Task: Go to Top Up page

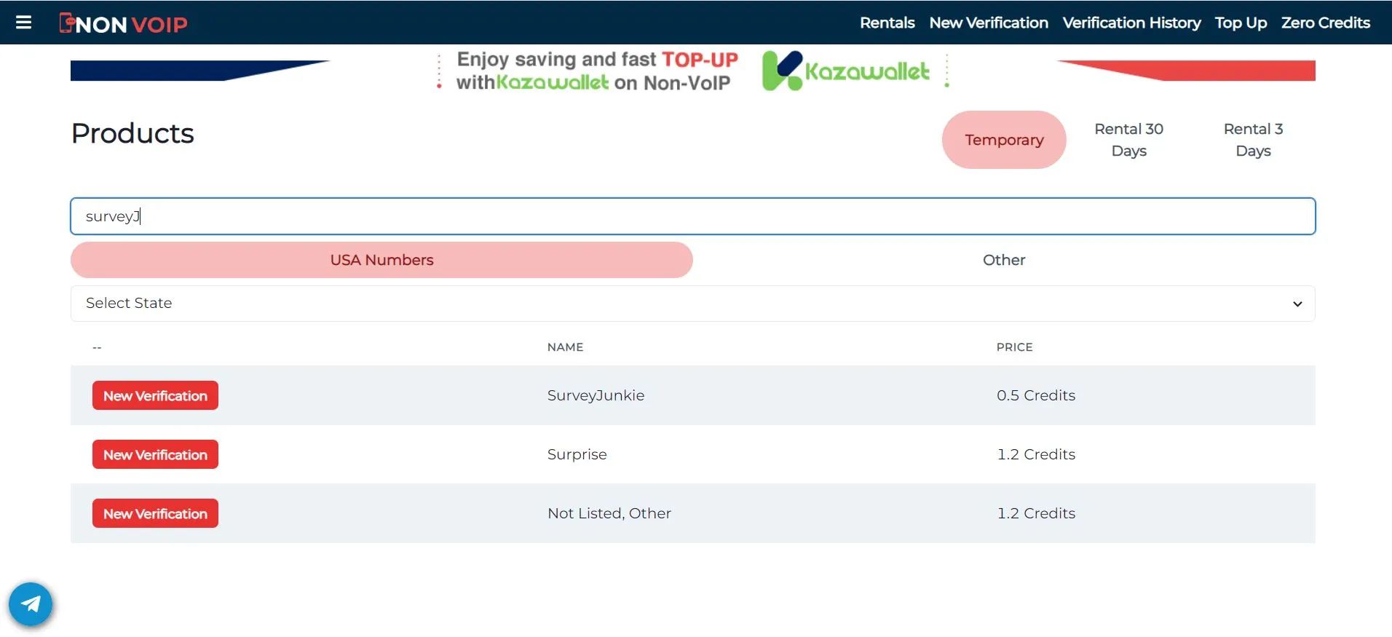Action: tap(1241, 23)
